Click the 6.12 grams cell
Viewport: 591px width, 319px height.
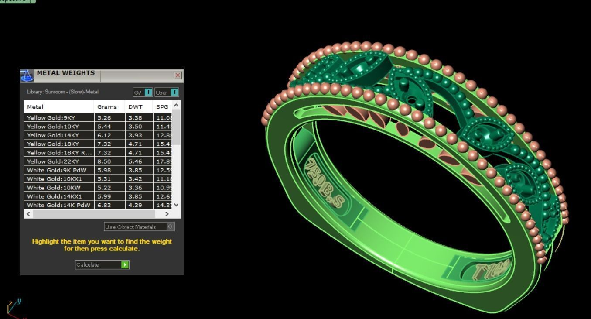(x=110, y=135)
